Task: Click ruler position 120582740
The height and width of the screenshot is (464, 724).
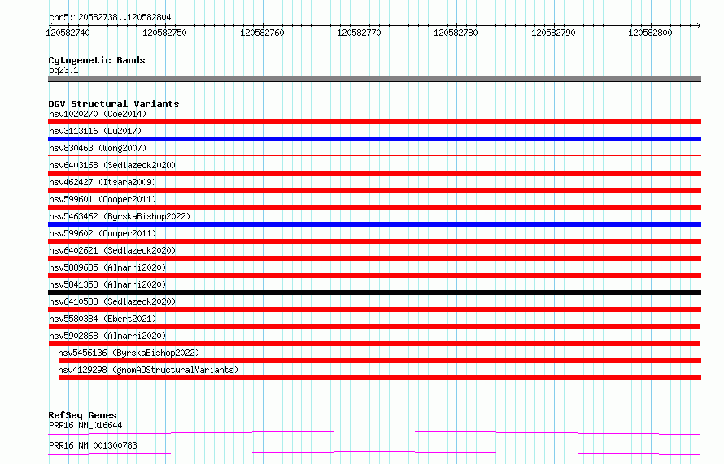Action: (x=68, y=33)
